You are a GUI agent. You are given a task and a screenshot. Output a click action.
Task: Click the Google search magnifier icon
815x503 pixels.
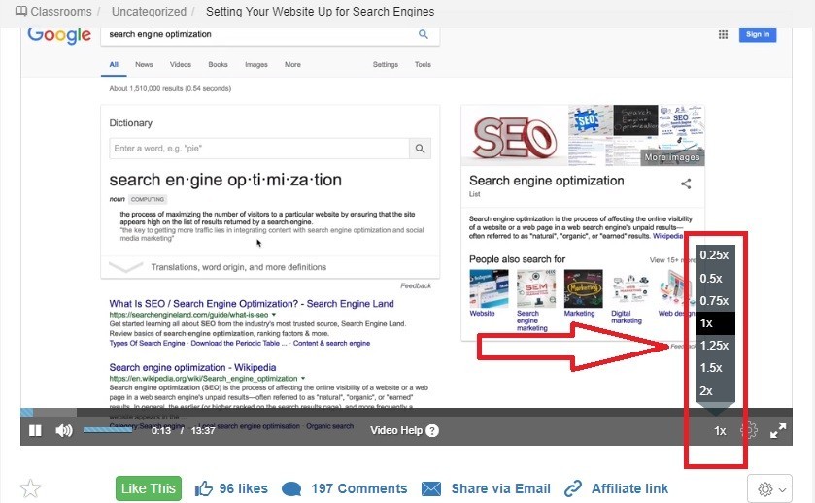tap(424, 34)
